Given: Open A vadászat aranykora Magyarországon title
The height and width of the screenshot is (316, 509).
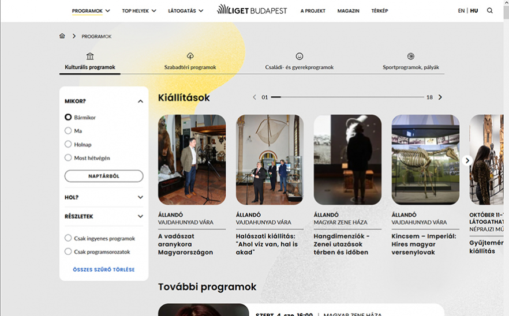Looking at the screenshot, I should [x=186, y=244].
